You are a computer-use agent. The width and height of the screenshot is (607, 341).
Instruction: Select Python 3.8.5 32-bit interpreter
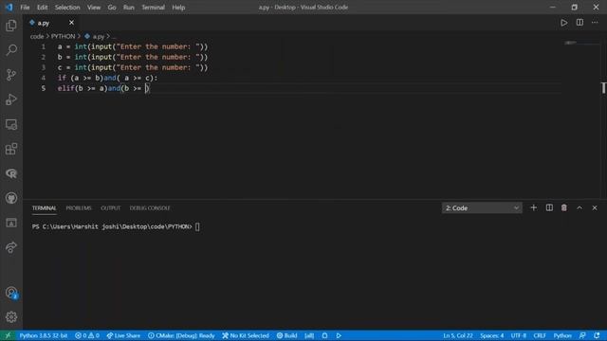coord(44,335)
